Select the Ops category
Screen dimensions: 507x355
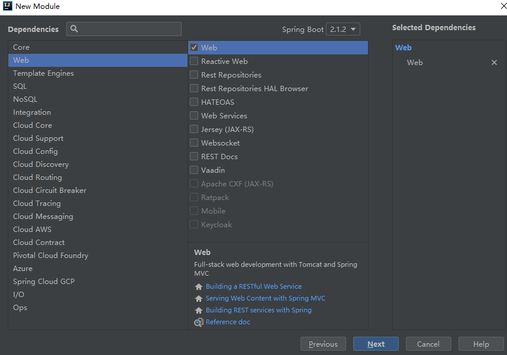pyautogui.click(x=98, y=308)
